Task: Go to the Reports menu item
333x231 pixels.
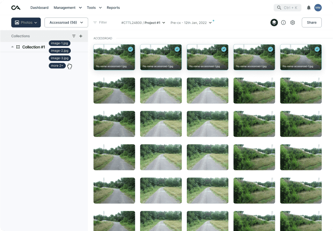Action: [x=113, y=8]
